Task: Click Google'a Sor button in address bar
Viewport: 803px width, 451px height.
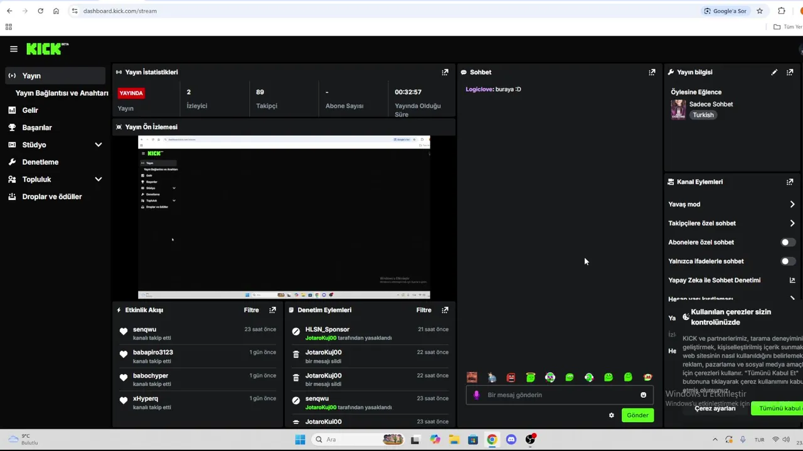Action: click(x=725, y=11)
